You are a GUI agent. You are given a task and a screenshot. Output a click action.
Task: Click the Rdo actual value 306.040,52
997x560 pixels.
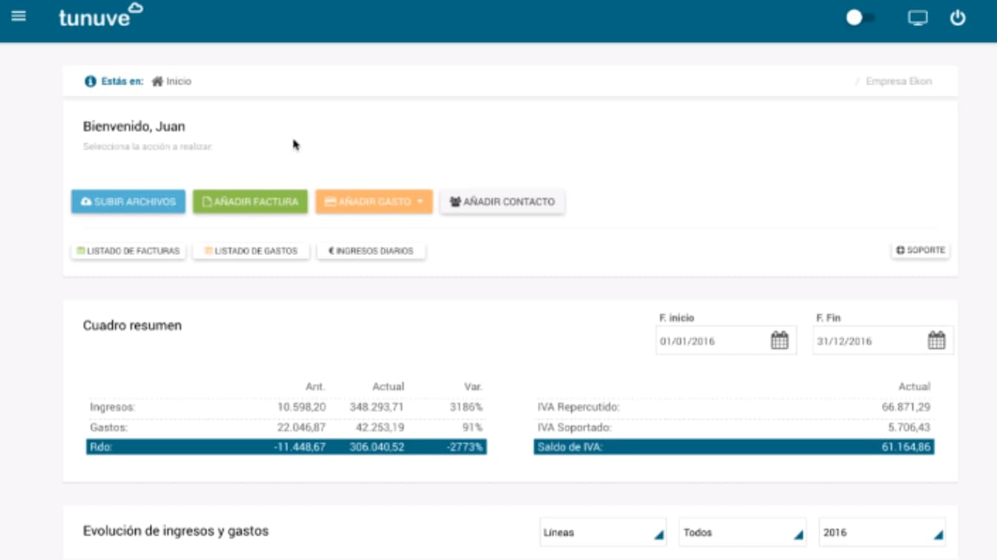click(x=377, y=447)
